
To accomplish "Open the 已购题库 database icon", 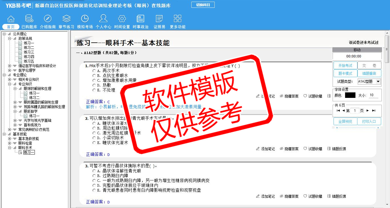I will pos(29,19).
